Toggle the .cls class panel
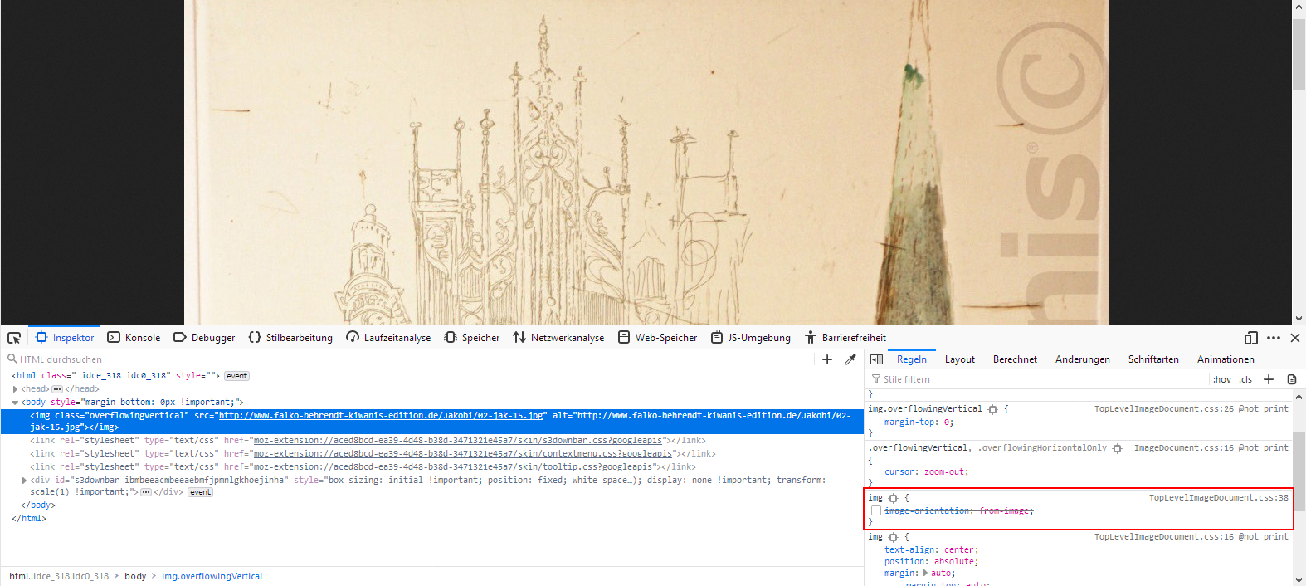This screenshot has height=586, width=1306. [x=1245, y=379]
